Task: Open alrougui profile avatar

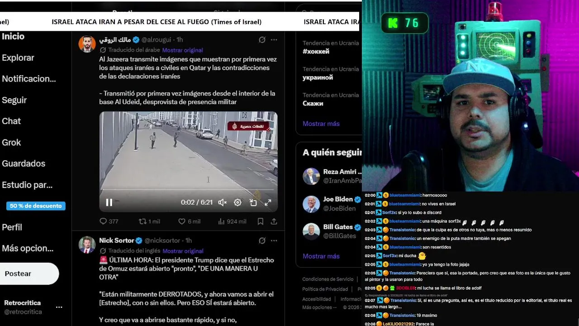Action: click(87, 44)
